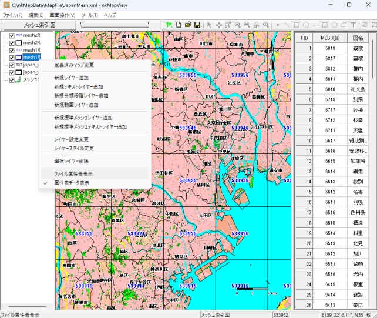The height and width of the screenshot is (318, 377).
Task: Select the text T annotation tool
Action: [x=353, y=25]
